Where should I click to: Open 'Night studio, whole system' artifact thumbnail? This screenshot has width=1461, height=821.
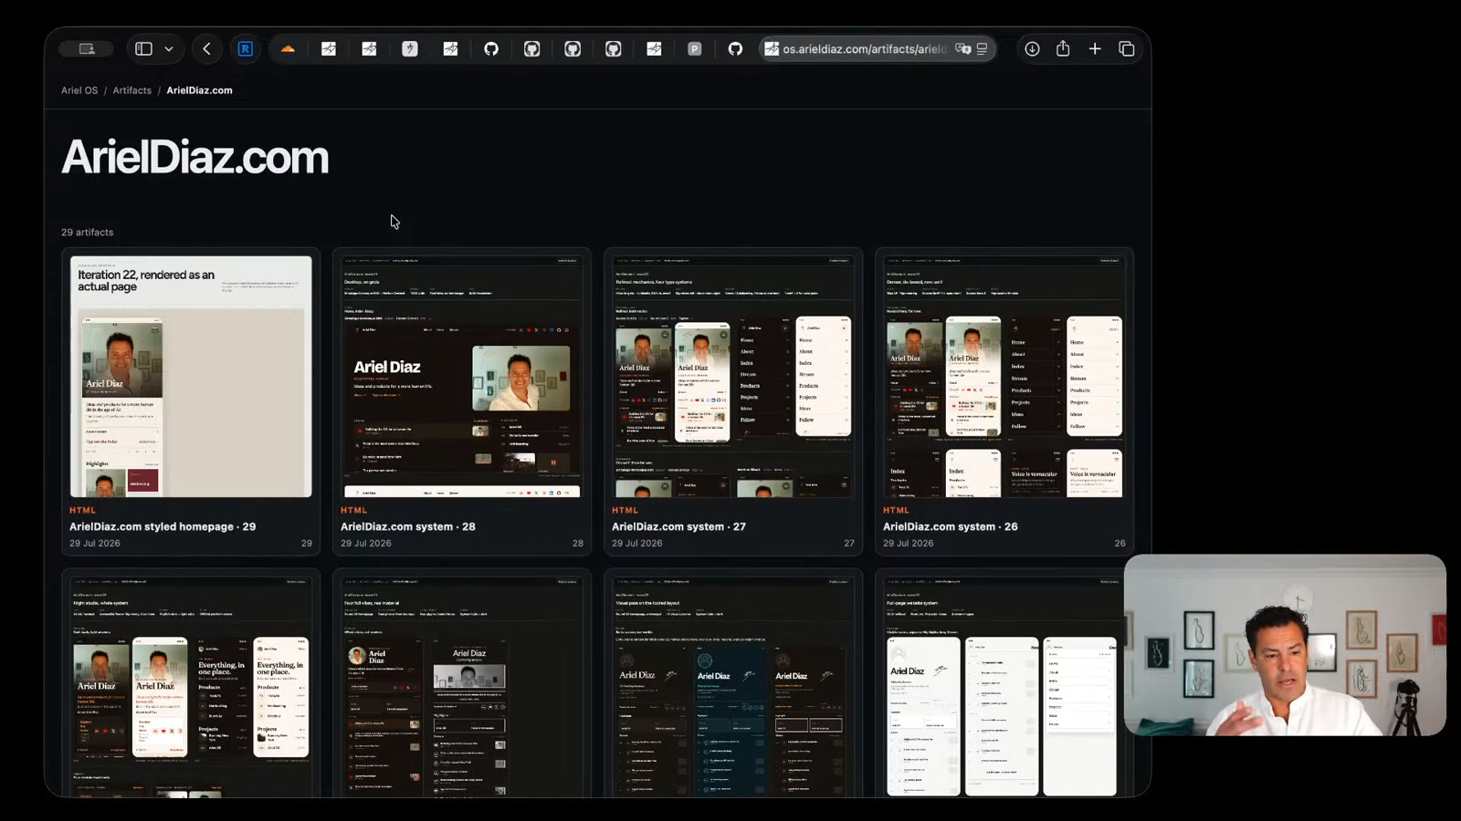click(x=191, y=687)
